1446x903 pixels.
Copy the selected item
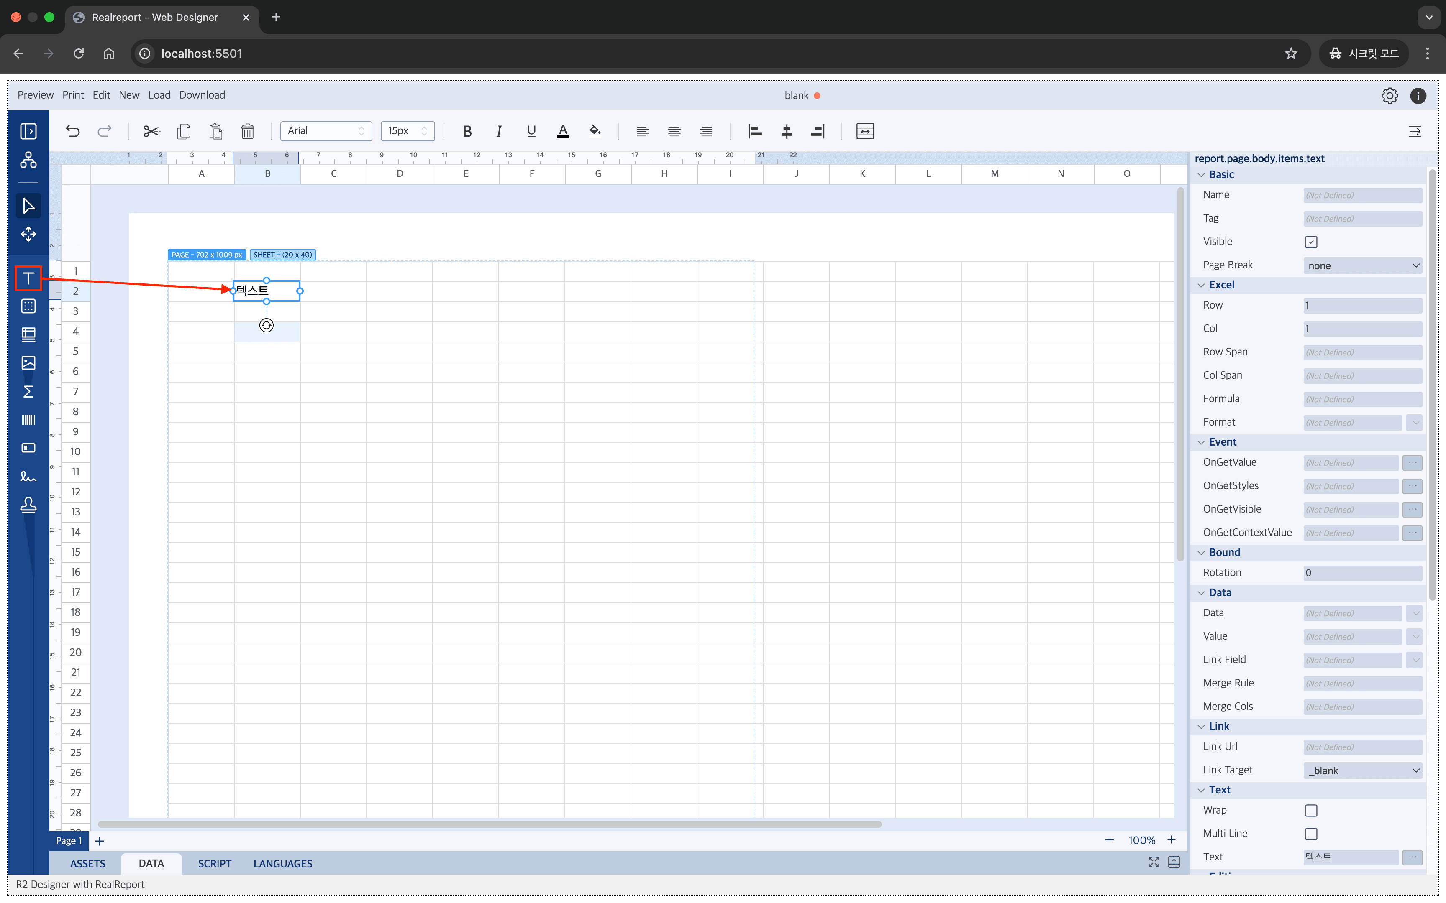184,131
